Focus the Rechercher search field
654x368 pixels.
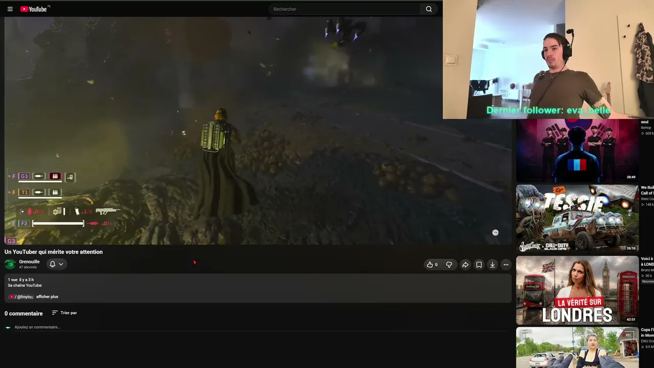tap(345, 9)
